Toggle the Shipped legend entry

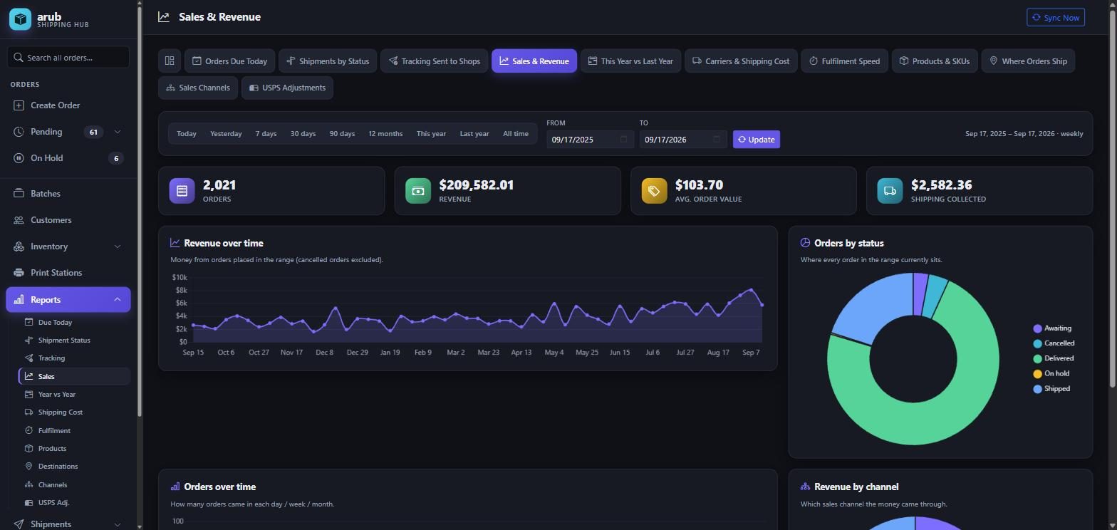point(1051,389)
